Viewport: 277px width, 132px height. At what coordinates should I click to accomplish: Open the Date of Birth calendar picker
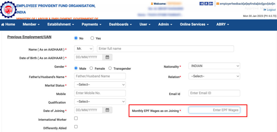(107, 57)
